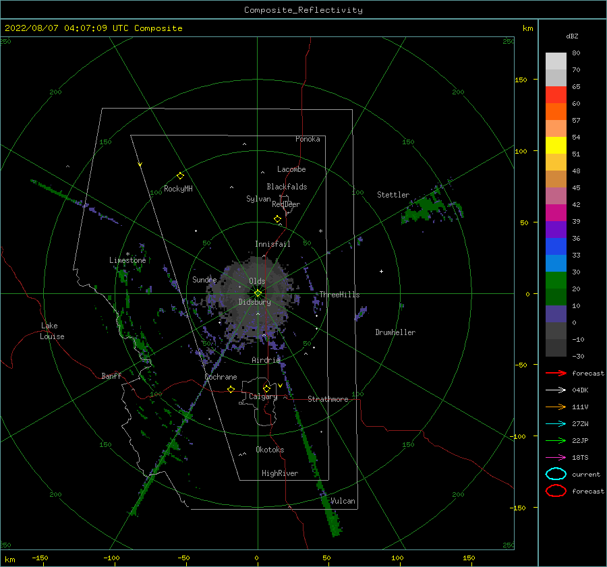The width and height of the screenshot is (607, 567).
Task: Click the Stettler town label
Action: 393,195
